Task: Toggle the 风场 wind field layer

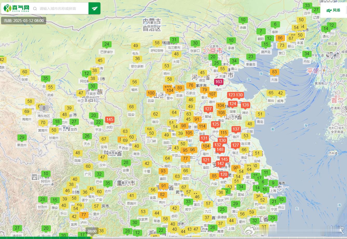Action: tap(334, 10)
